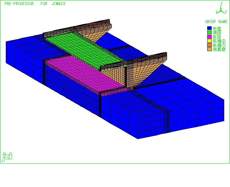Image resolution: width=230 pixels, height=187 pixels.
Task: Click the green 頂版 legend swatch
Action: click(209, 32)
